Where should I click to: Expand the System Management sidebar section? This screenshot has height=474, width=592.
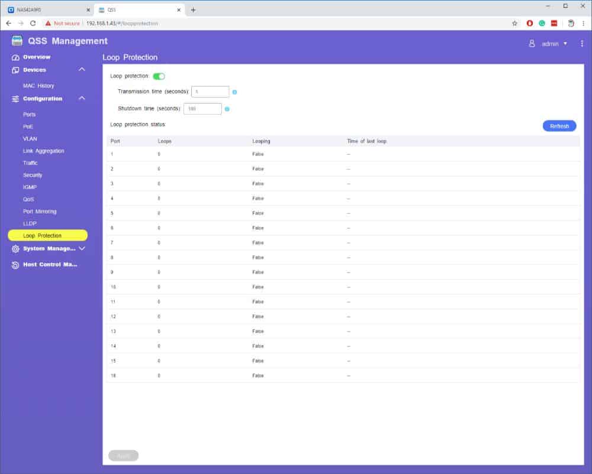[x=82, y=249]
